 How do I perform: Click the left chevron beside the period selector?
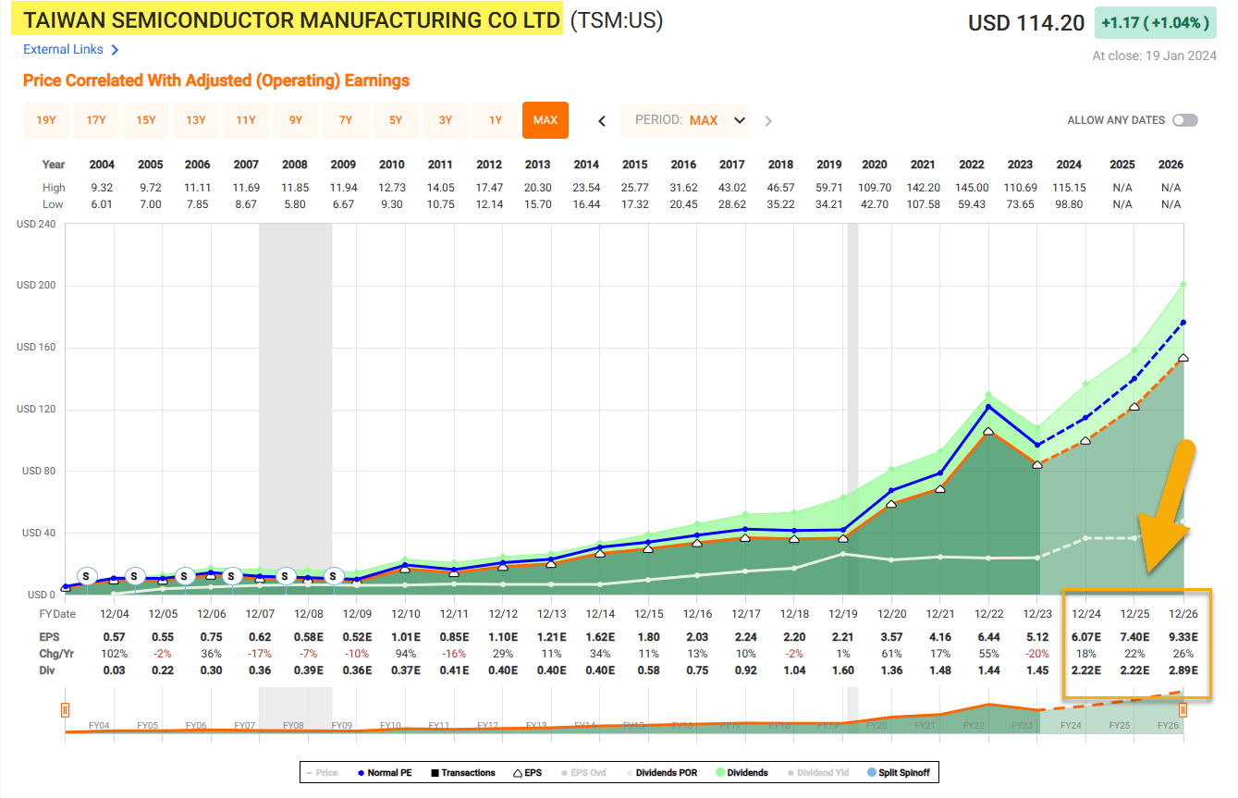(602, 120)
